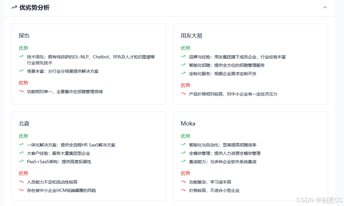Click up-trend icon next to 品牌与经验
The image size is (344, 206).
183,57
